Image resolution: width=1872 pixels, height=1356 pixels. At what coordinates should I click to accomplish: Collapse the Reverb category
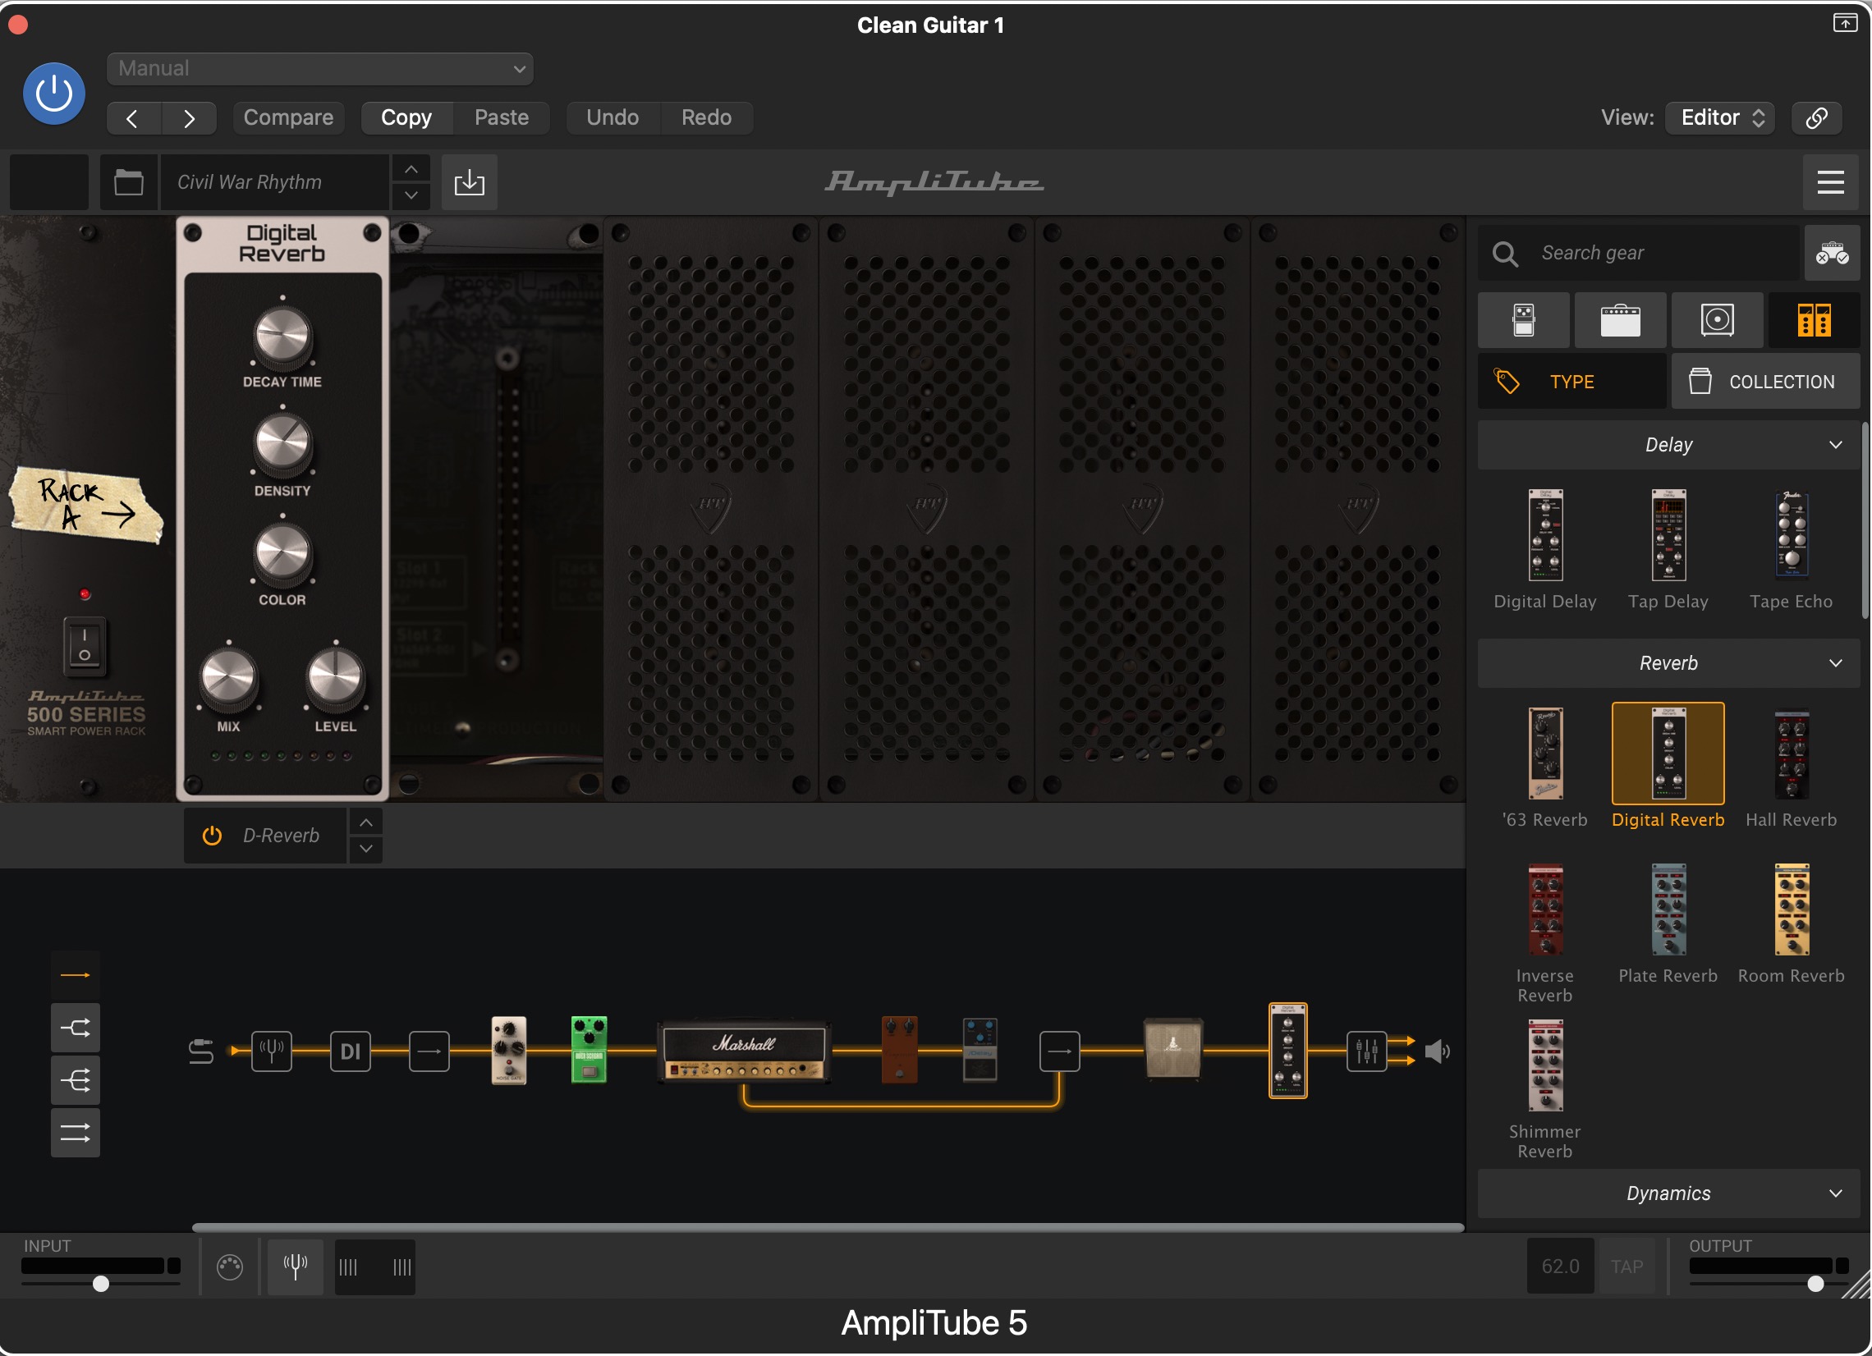coord(1668,663)
